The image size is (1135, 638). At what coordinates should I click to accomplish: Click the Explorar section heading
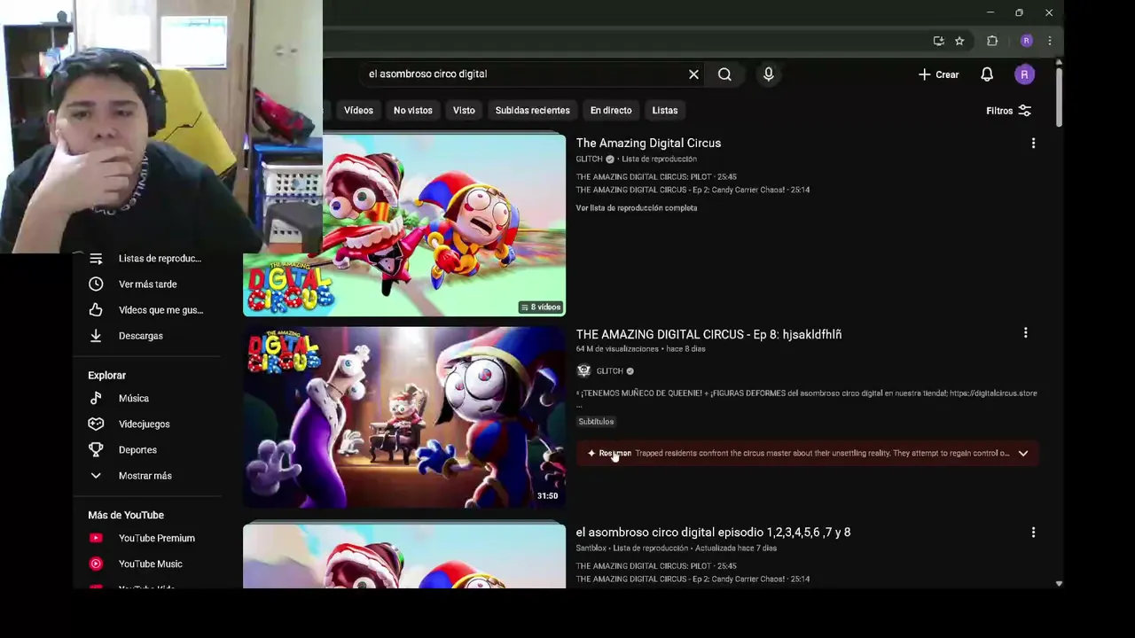[x=106, y=376]
